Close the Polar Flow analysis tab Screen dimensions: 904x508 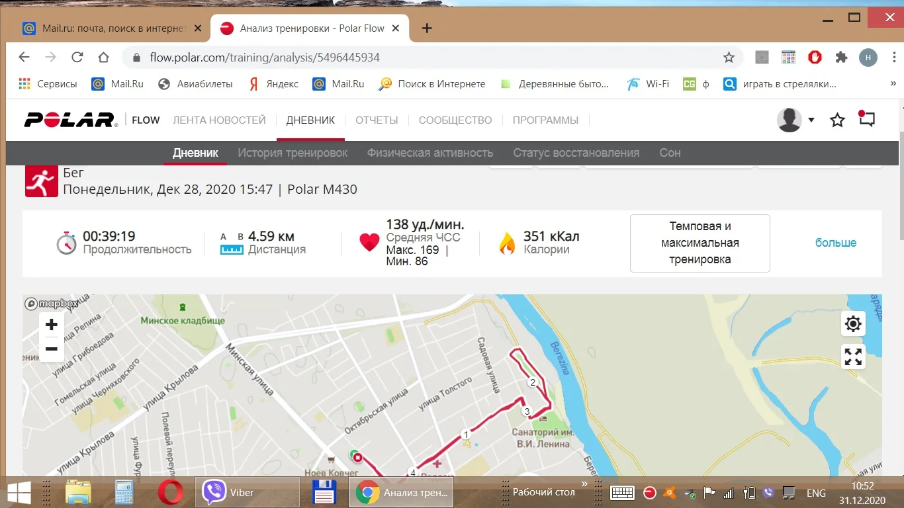point(396,28)
